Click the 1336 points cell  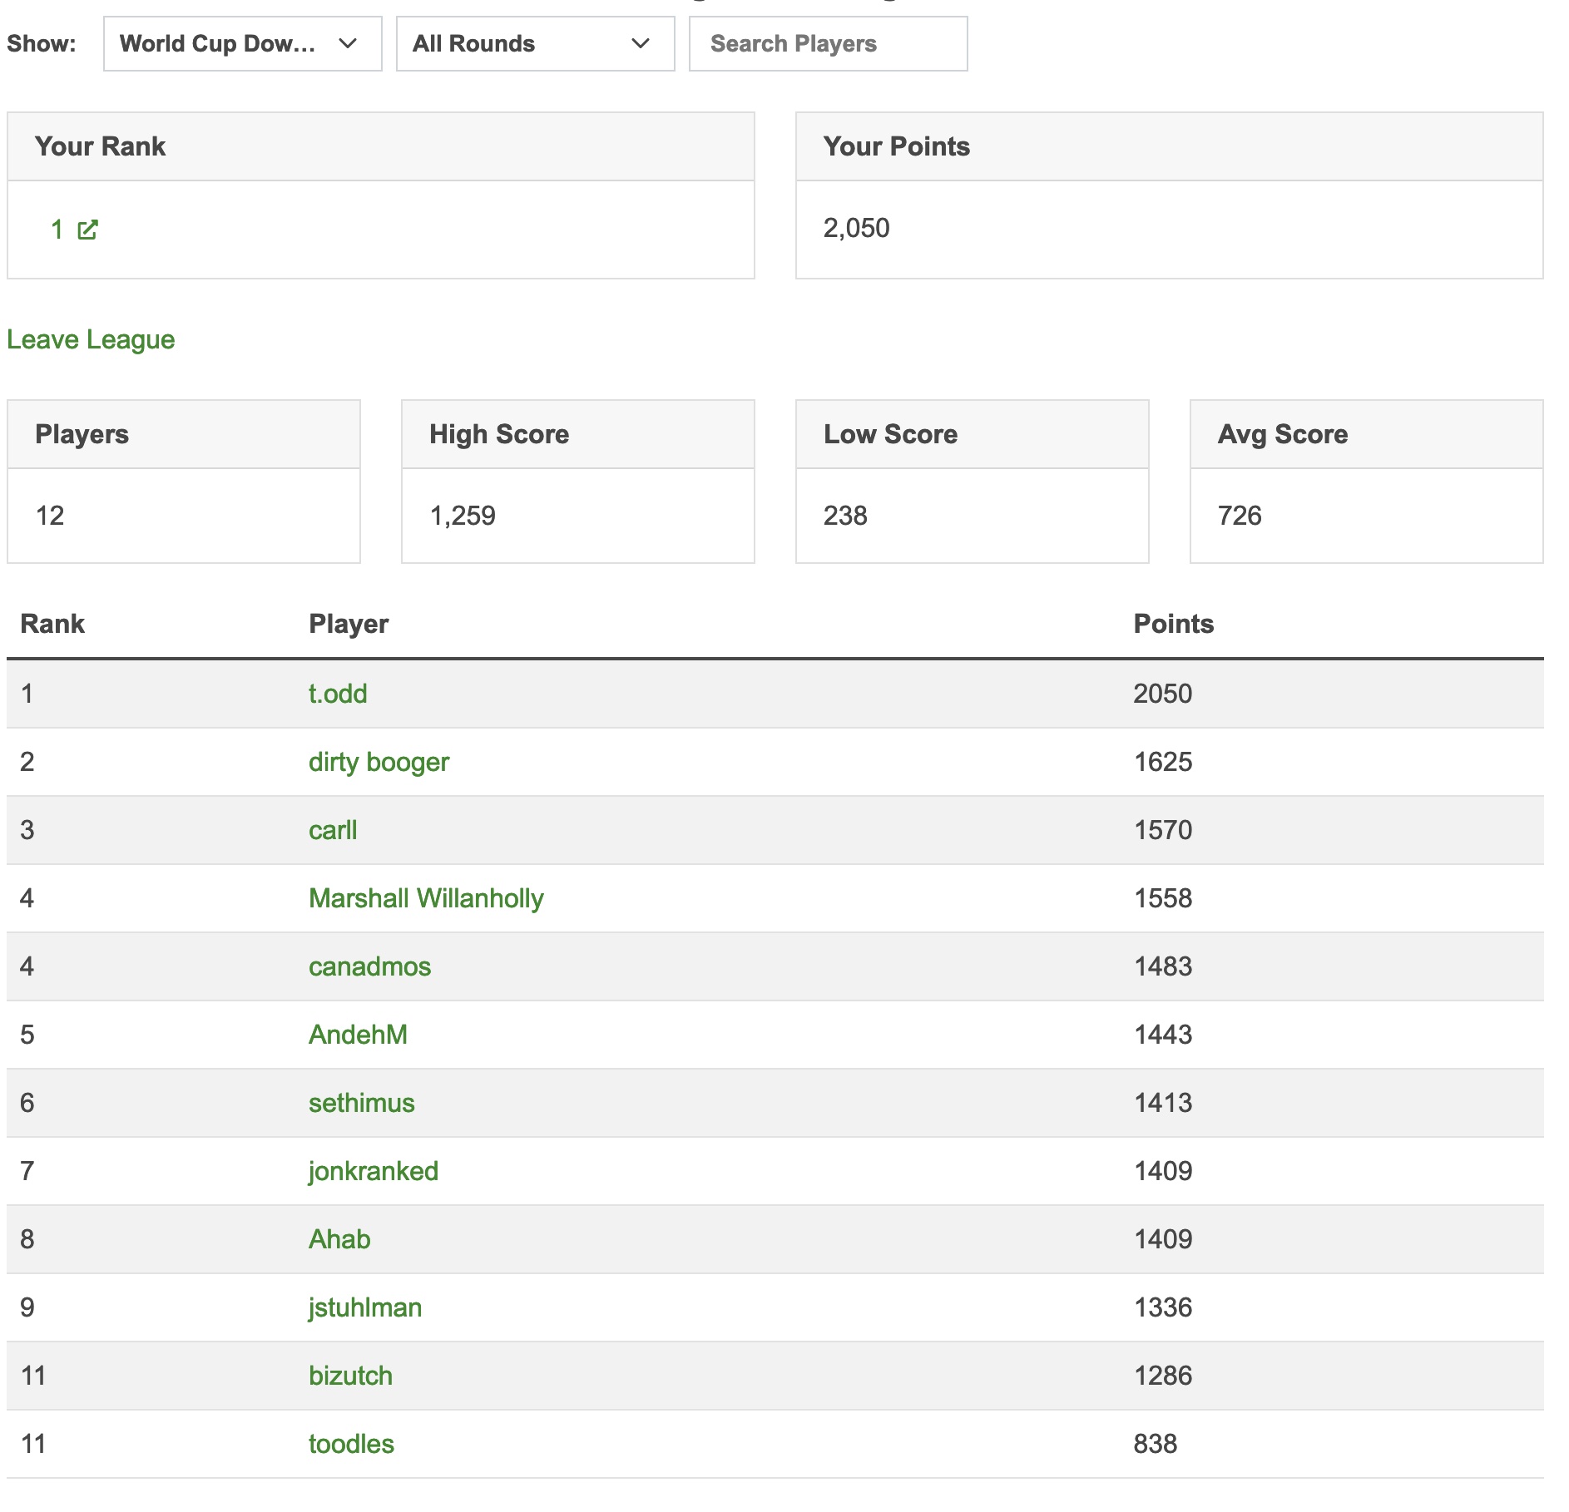coord(1163,1307)
